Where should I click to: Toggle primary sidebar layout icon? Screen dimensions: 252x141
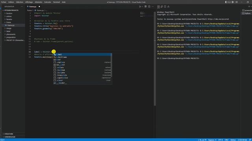226,2
